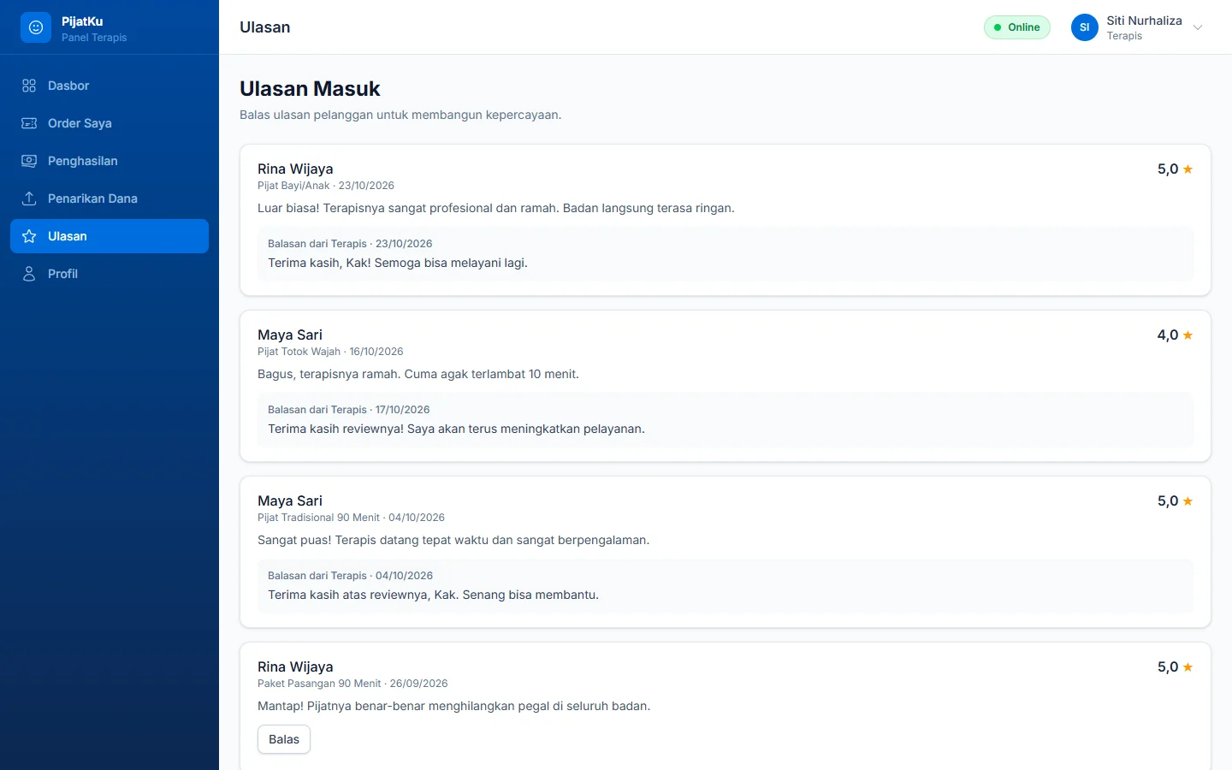Click the Order Saya ticket icon

(29, 123)
